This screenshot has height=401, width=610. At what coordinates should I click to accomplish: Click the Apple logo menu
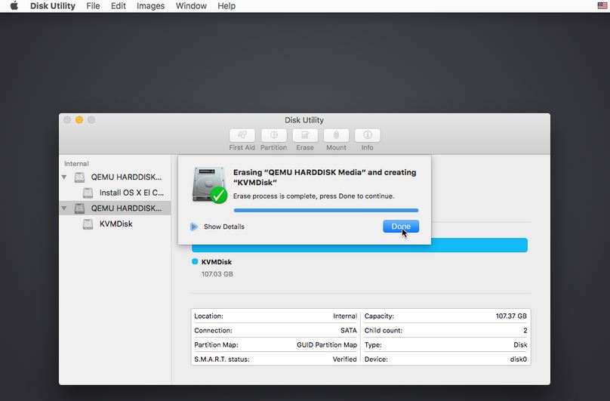[14, 6]
